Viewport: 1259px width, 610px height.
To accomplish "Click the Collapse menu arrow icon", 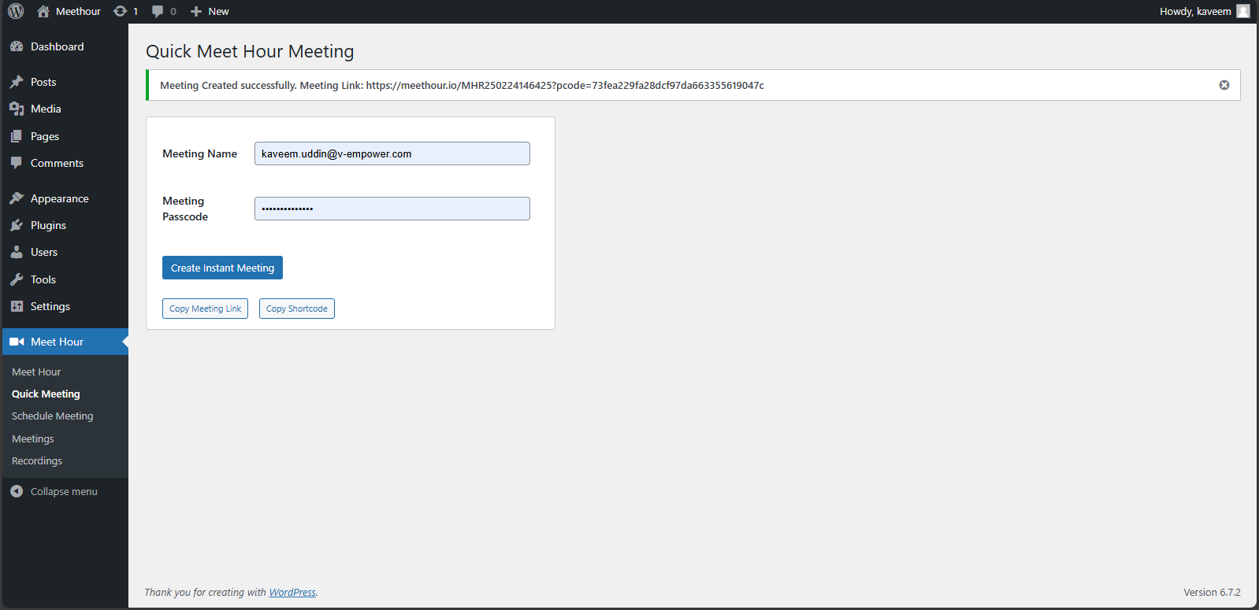I will [17, 491].
